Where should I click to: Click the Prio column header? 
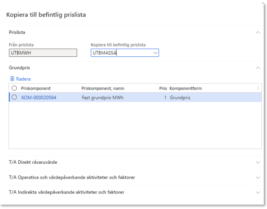point(163,88)
